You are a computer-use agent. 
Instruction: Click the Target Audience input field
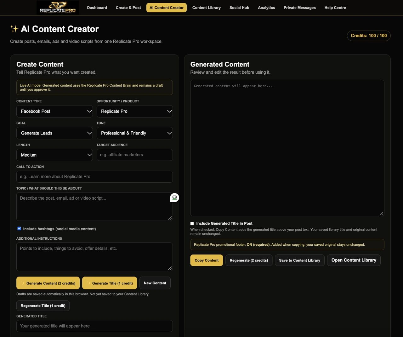[134, 155]
